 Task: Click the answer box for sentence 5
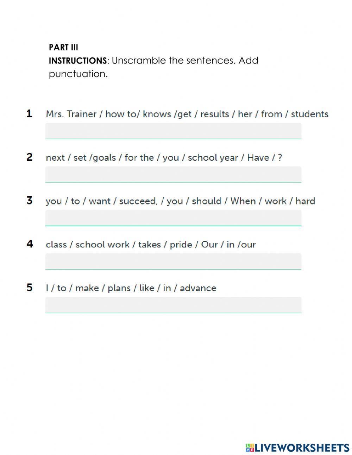pyautogui.click(x=173, y=305)
